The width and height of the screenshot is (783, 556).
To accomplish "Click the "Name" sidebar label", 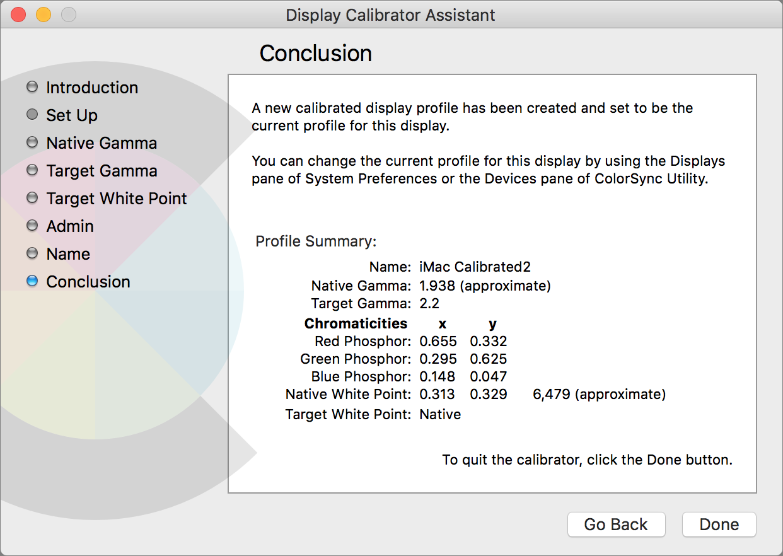I will tap(68, 254).
